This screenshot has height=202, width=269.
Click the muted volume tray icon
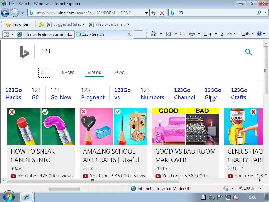[x=236, y=197]
